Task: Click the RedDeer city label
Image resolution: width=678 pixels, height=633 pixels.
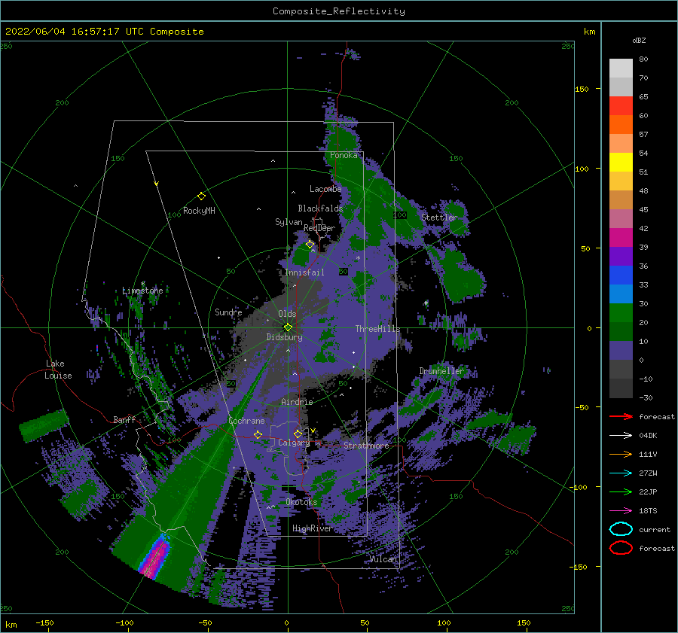Action: tap(319, 228)
